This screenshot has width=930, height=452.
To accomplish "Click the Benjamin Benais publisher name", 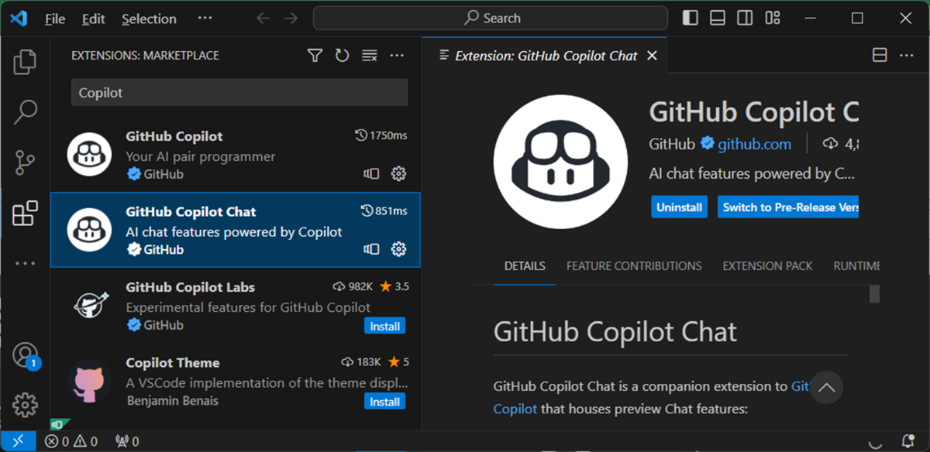I will click(x=172, y=400).
